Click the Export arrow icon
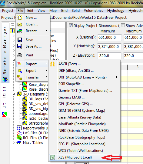Viewport: 143px width, 164px height. tap(20, 71)
